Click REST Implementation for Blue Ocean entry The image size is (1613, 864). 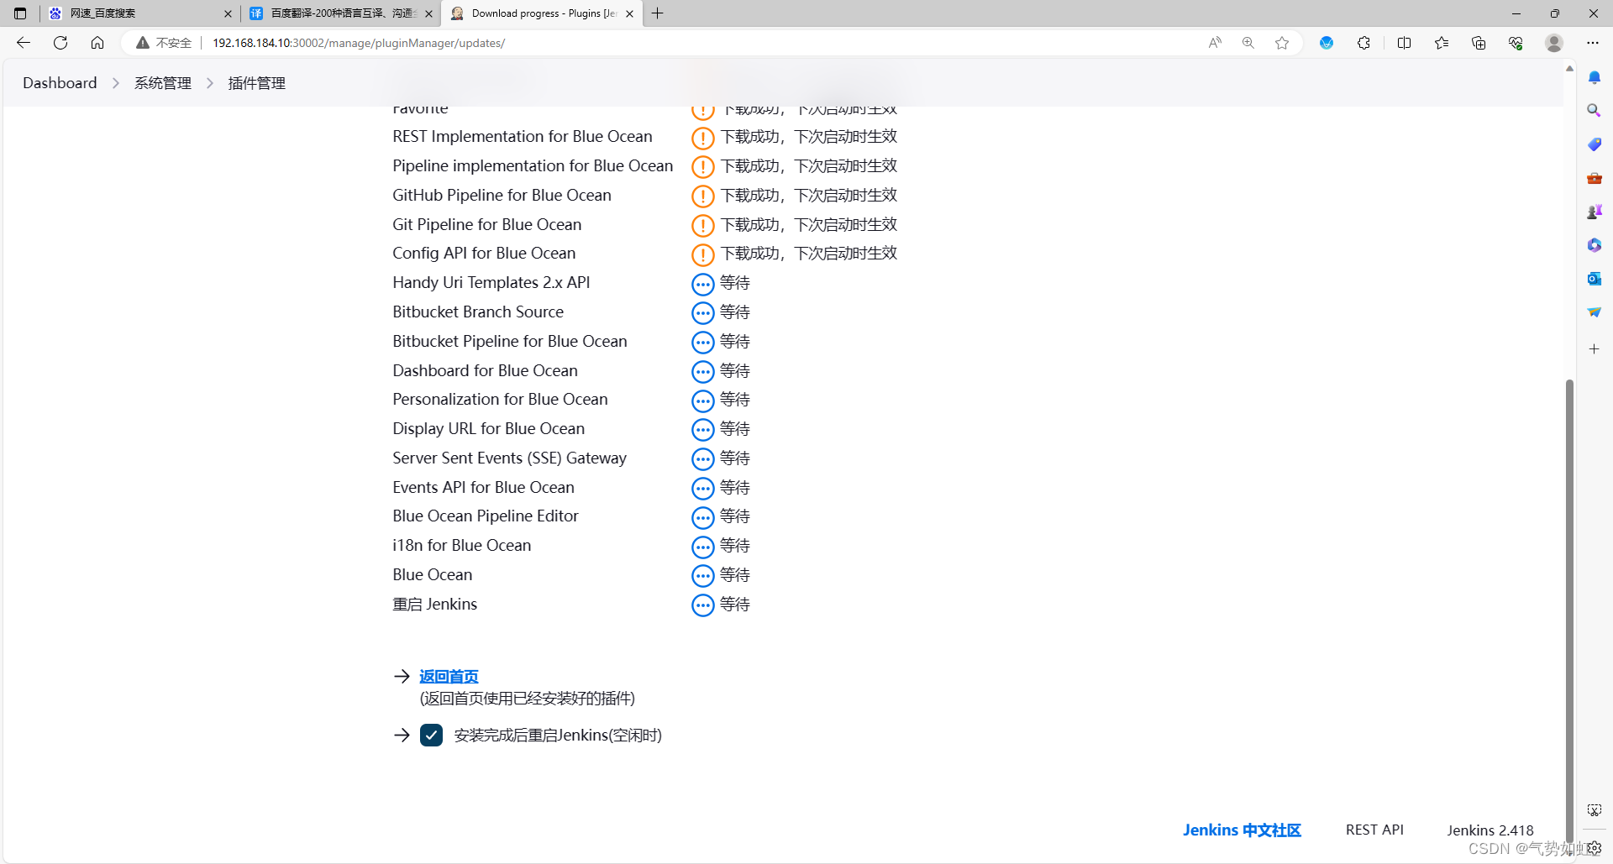[x=523, y=136]
